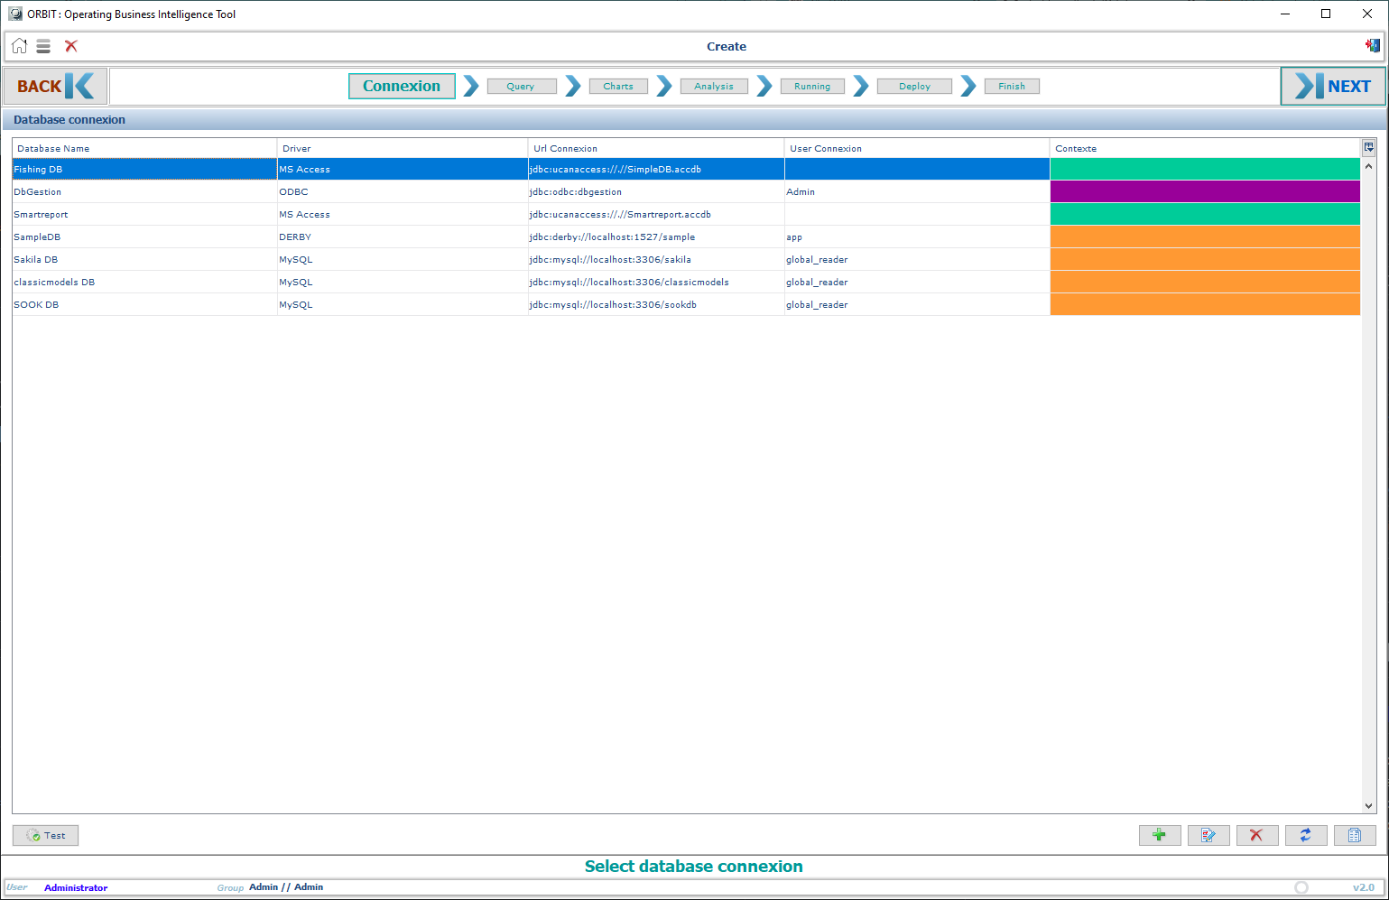Click the red X cancel icon in top toolbar
The image size is (1389, 900).
(x=71, y=46)
